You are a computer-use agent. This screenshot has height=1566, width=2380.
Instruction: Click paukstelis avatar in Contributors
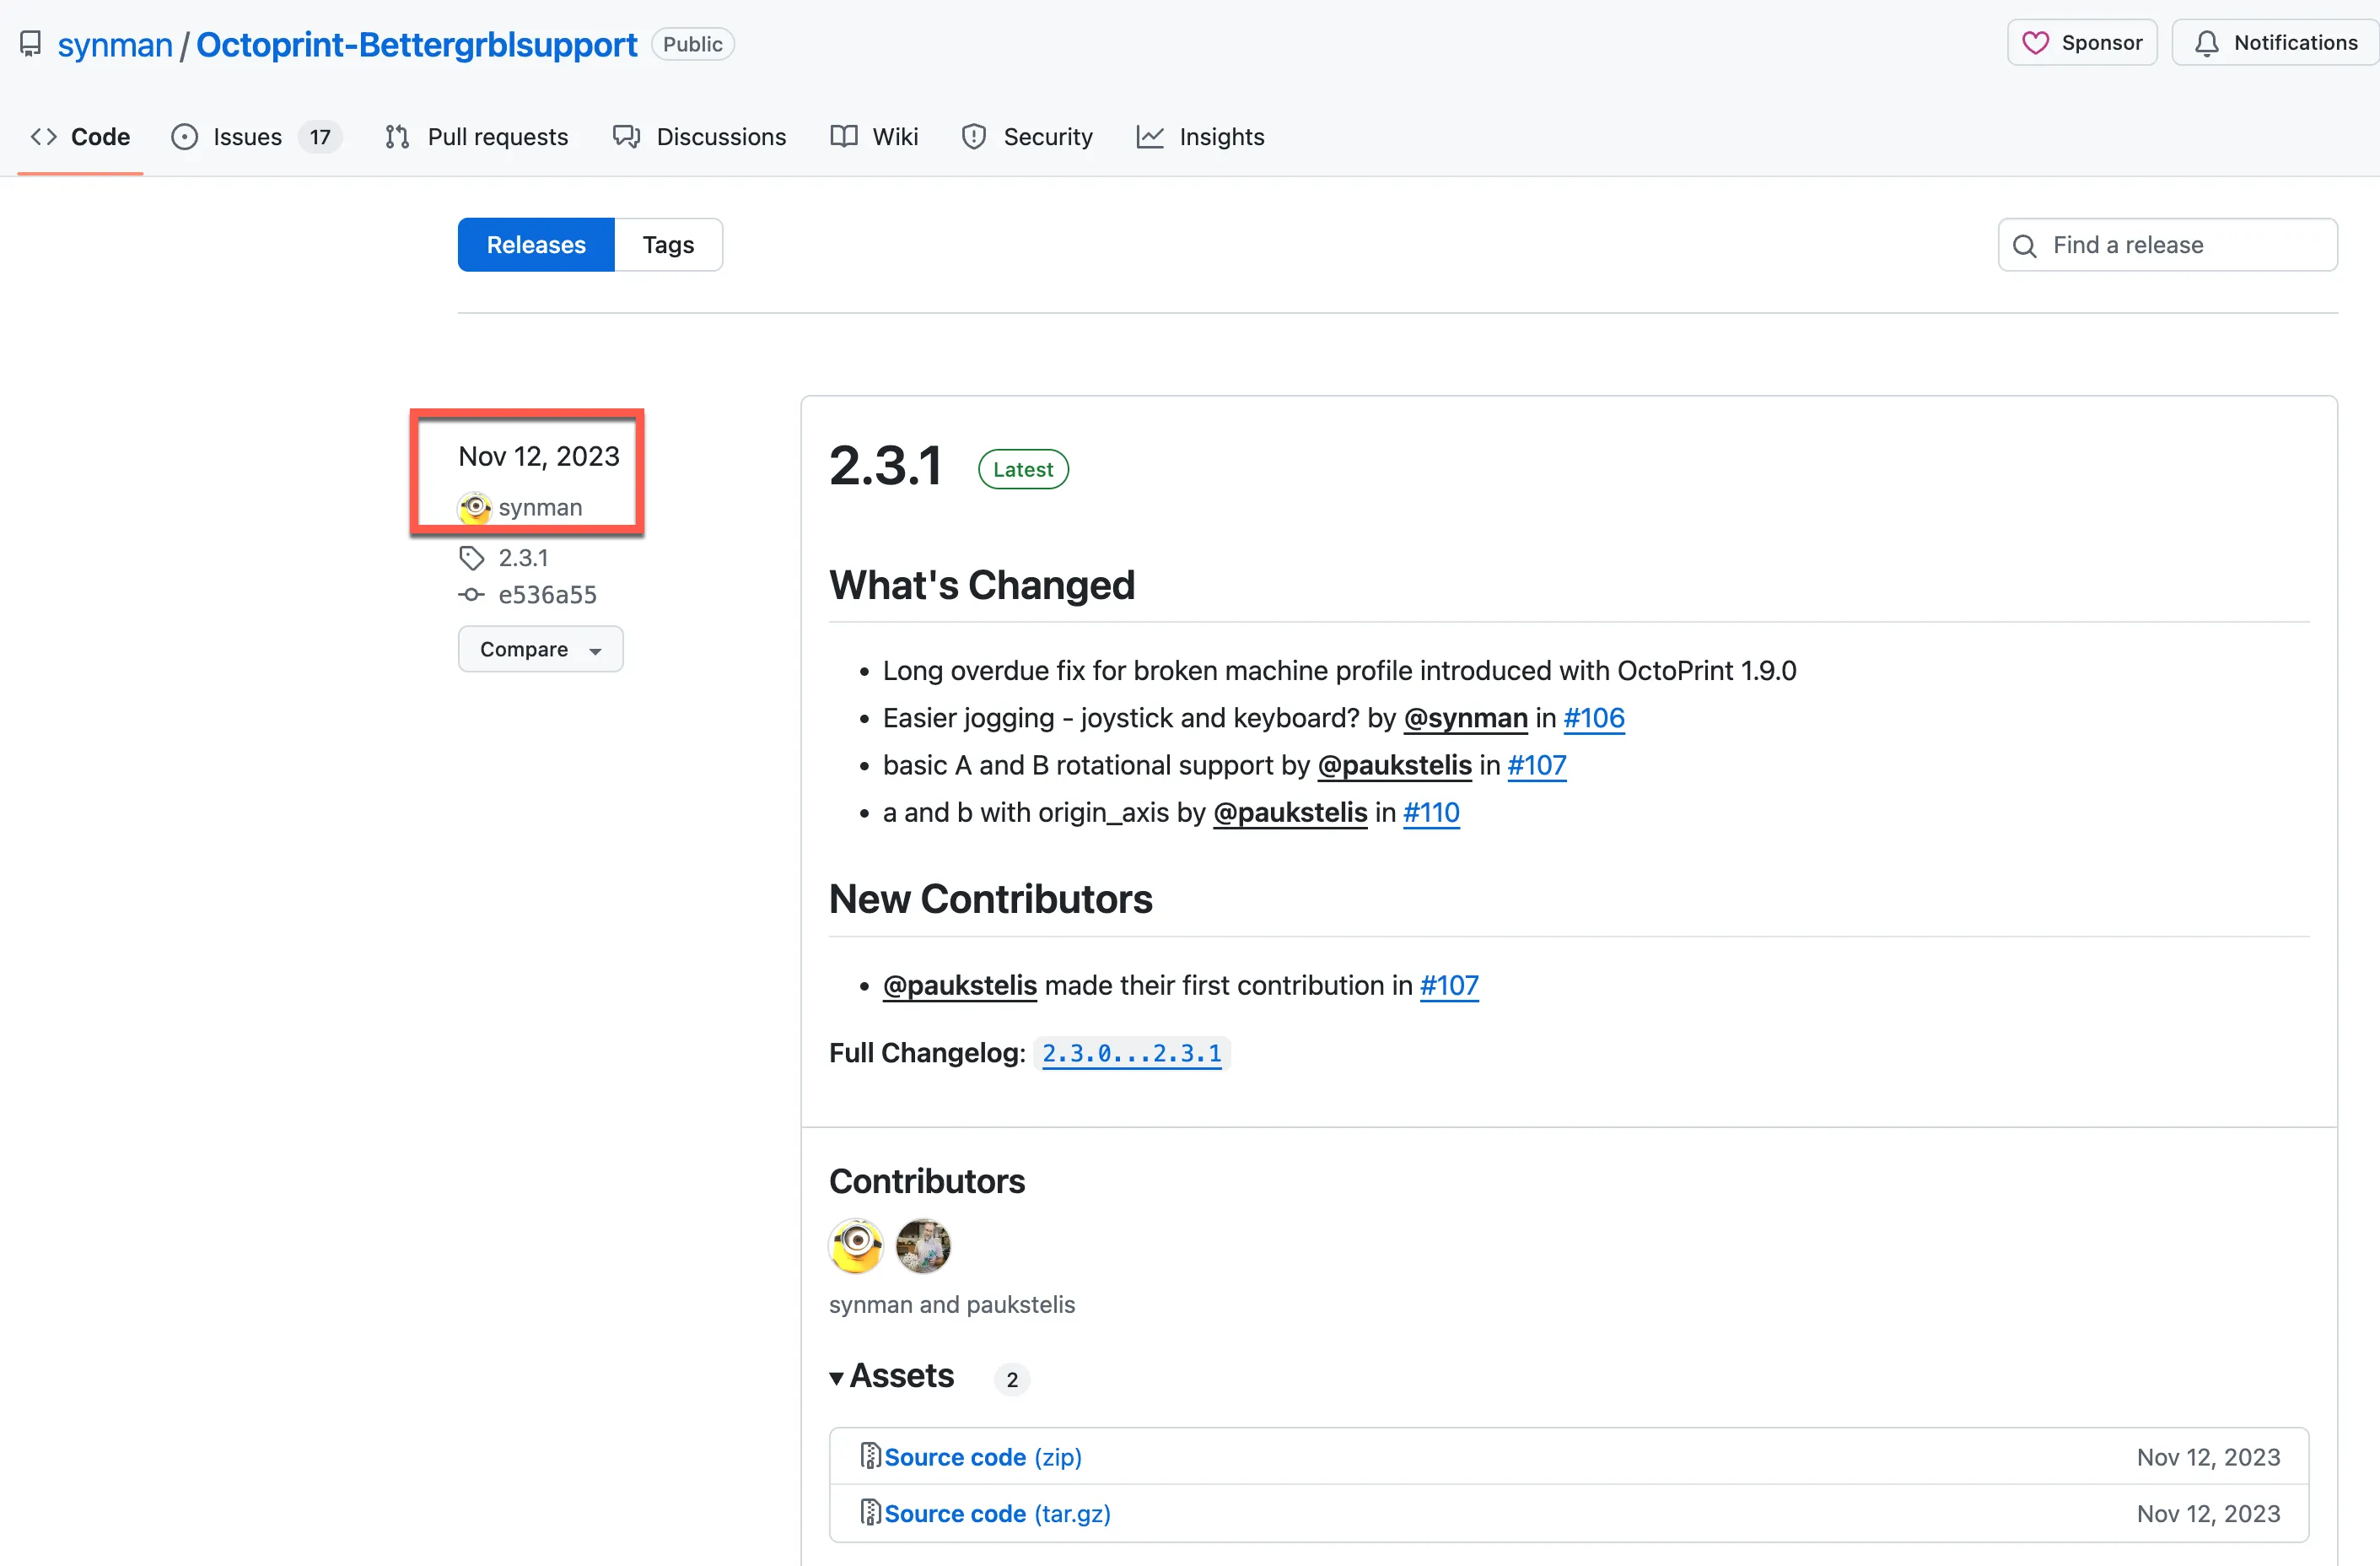tap(922, 1245)
